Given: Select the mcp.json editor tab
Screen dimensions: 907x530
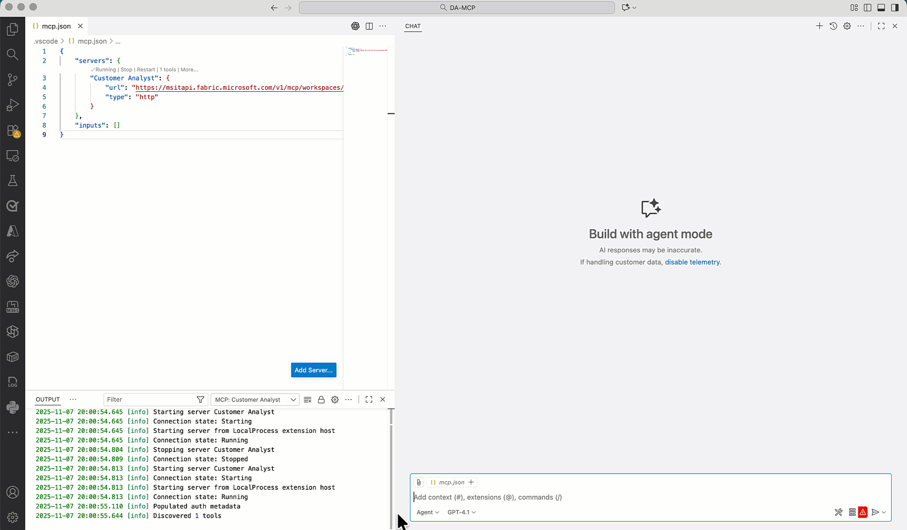Looking at the screenshot, I should (56, 26).
